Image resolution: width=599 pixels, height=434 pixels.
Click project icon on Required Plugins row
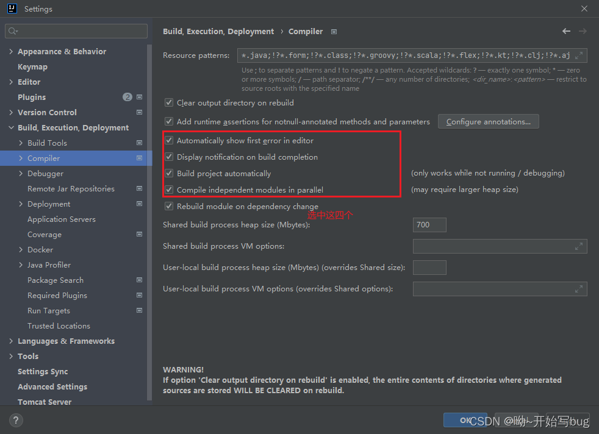140,296
